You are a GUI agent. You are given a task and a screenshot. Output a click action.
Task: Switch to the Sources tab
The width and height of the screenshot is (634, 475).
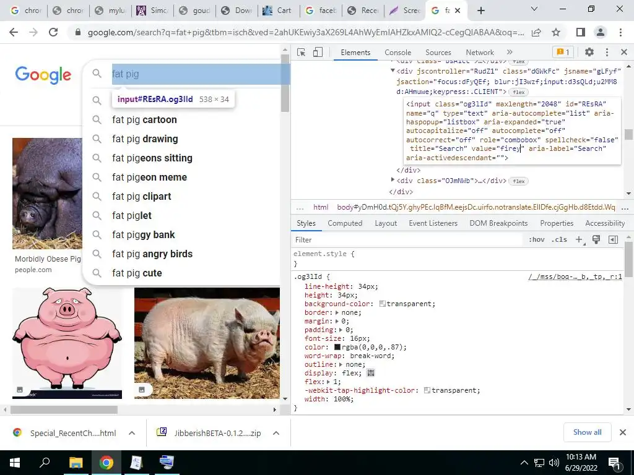pyautogui.click(x=438, y=53)
